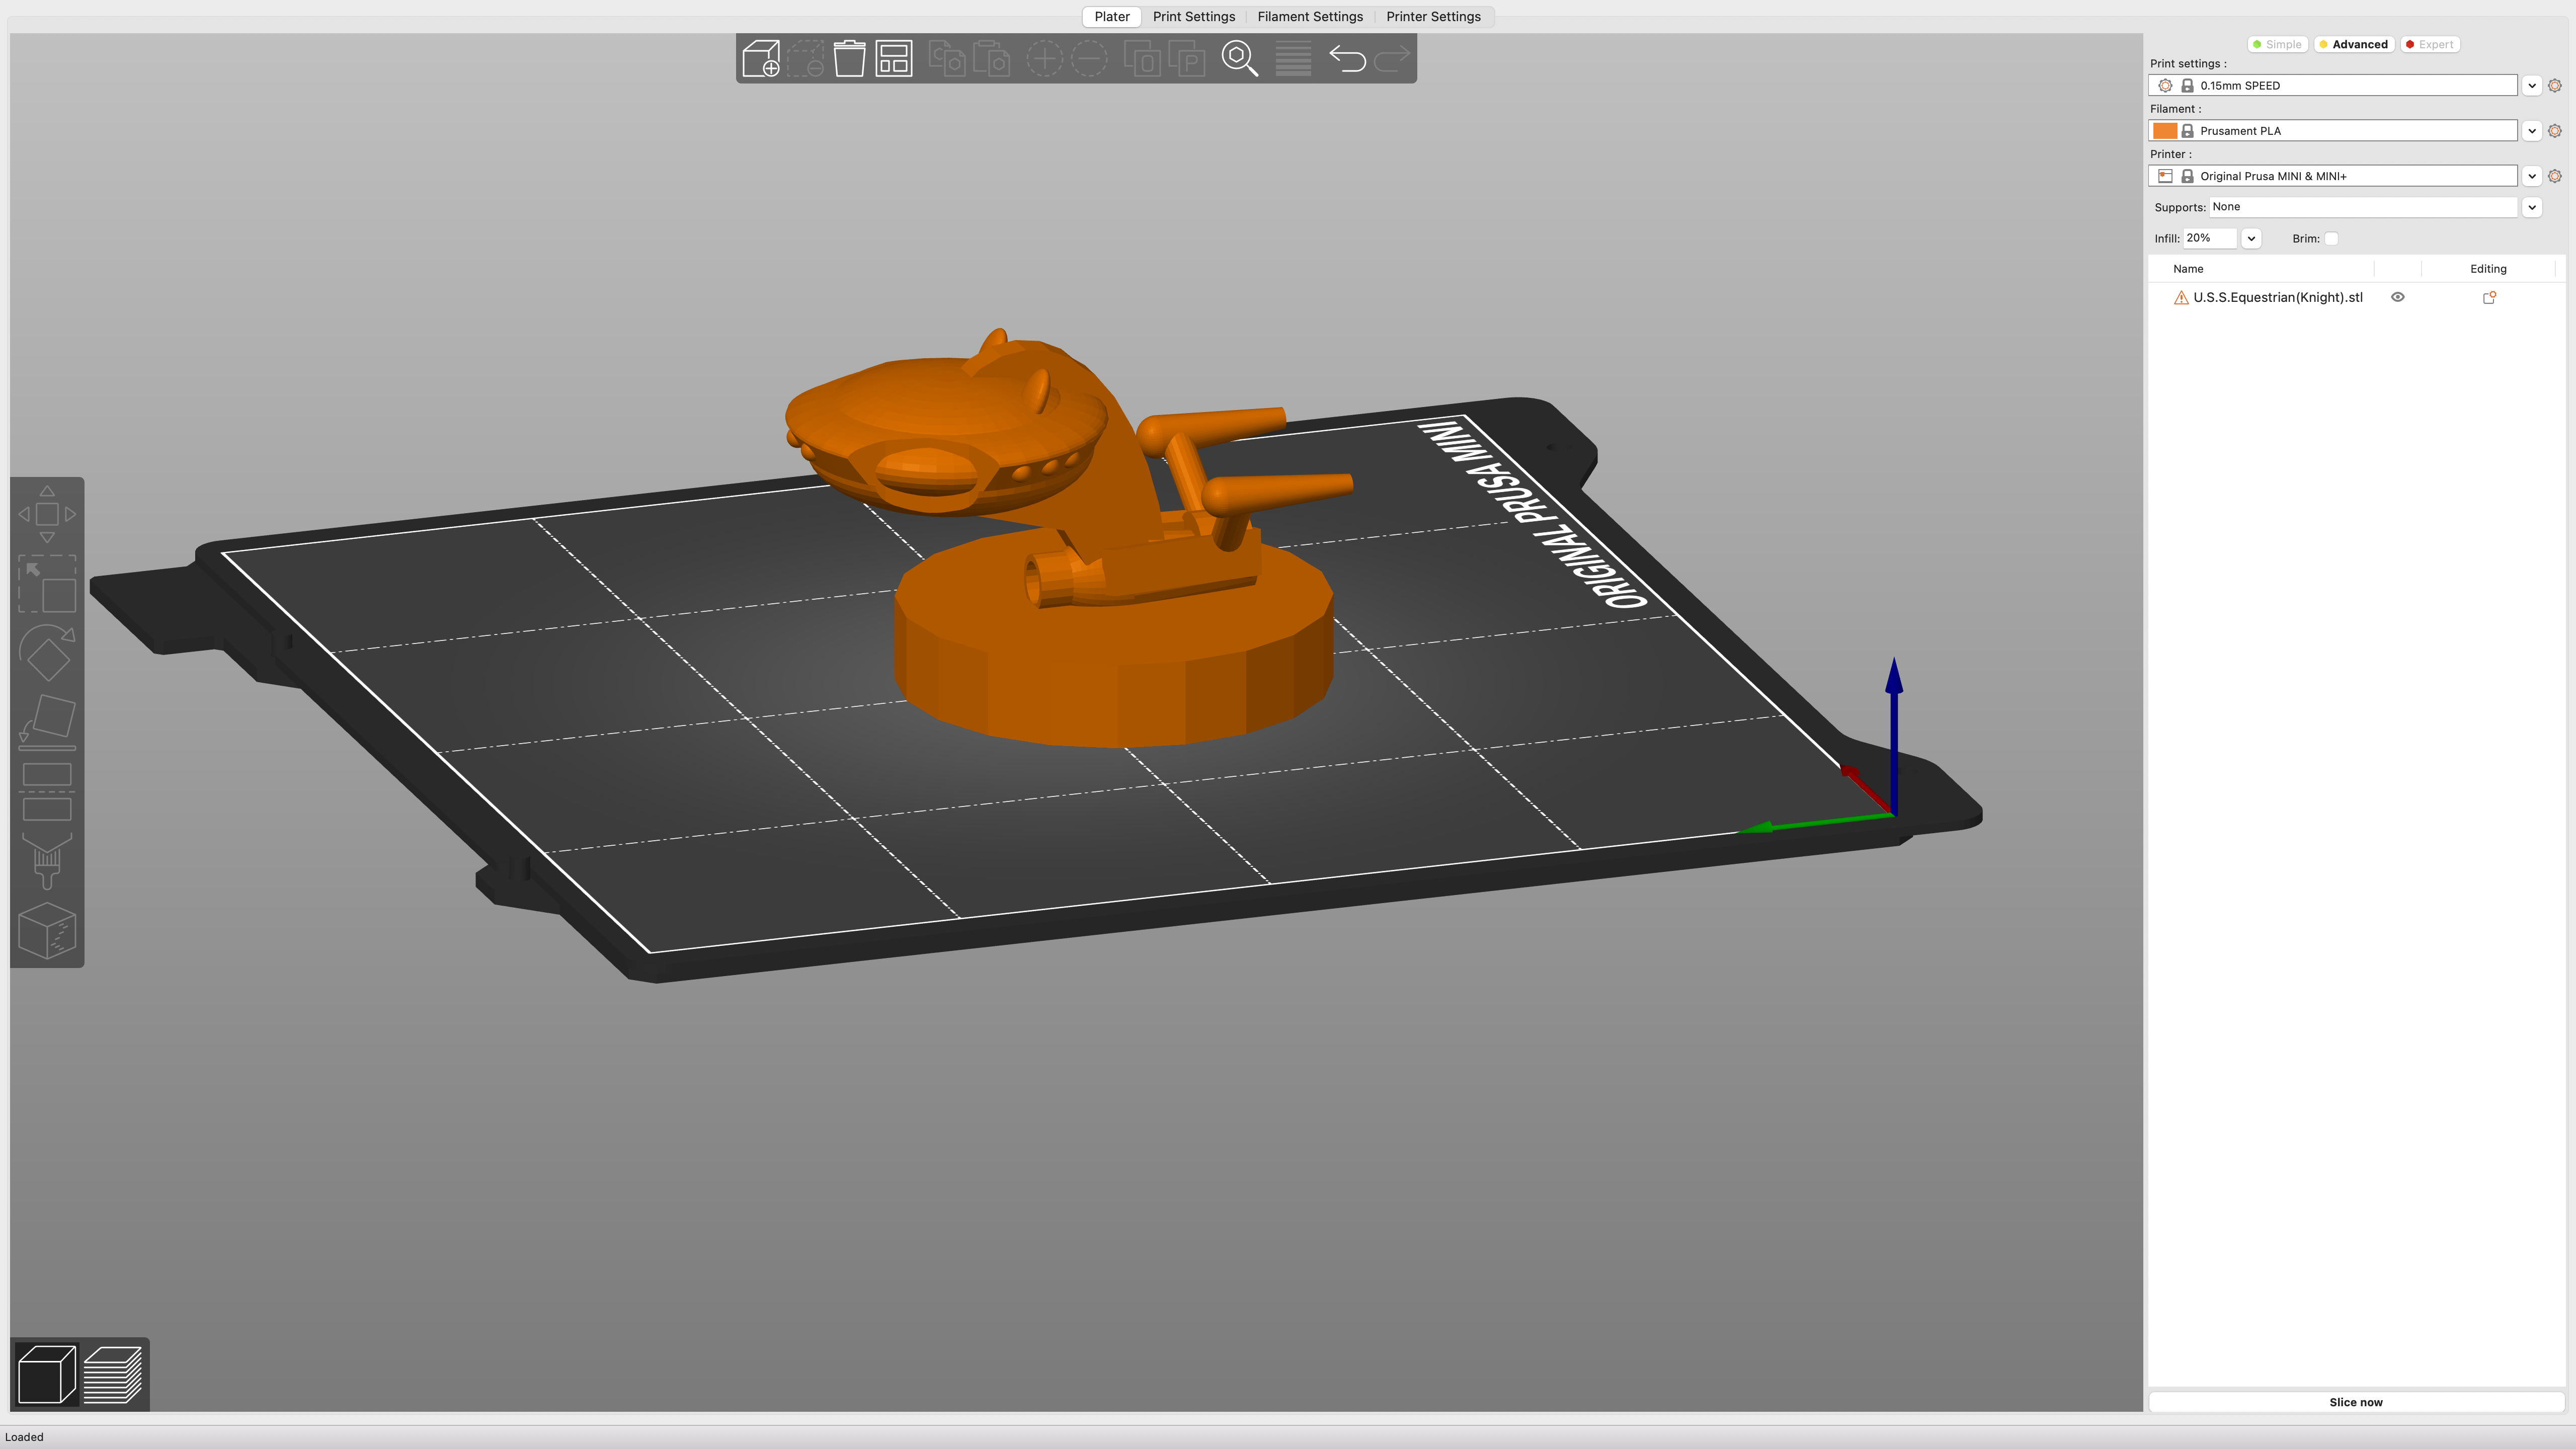The image size is (2576, 1449).
Task: Switch to Expert mode
Action: [2430, 44]
